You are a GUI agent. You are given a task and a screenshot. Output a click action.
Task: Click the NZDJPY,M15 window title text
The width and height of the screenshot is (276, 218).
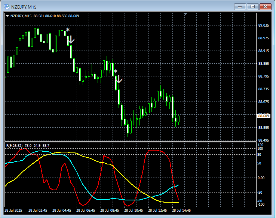click(24, 7)
